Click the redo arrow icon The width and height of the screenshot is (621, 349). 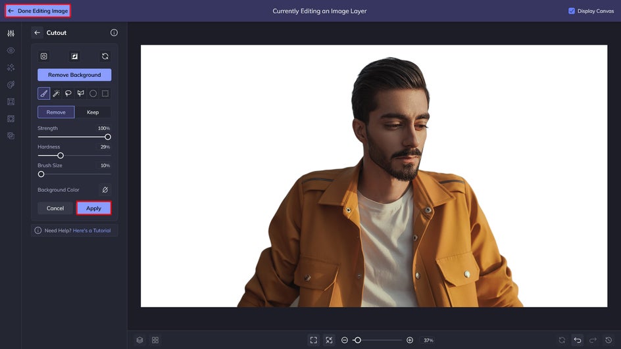(x=593, y=340)
